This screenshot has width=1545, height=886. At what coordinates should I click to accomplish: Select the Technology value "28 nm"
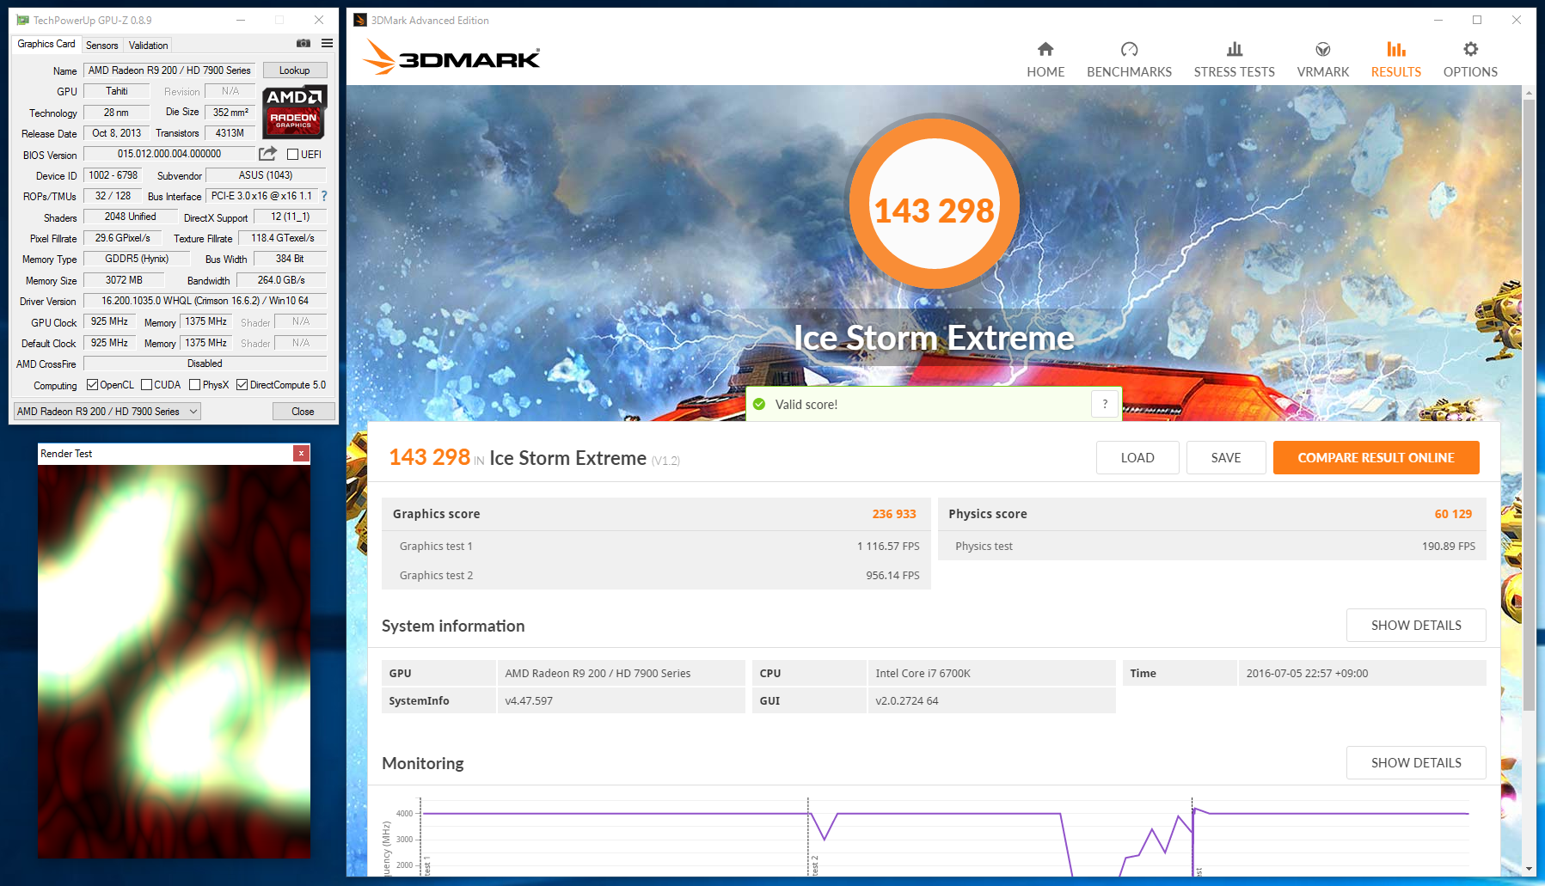tap(117, 113)
